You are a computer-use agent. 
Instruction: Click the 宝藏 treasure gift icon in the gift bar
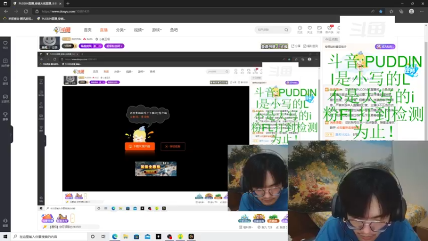click(x=259, y=219)
